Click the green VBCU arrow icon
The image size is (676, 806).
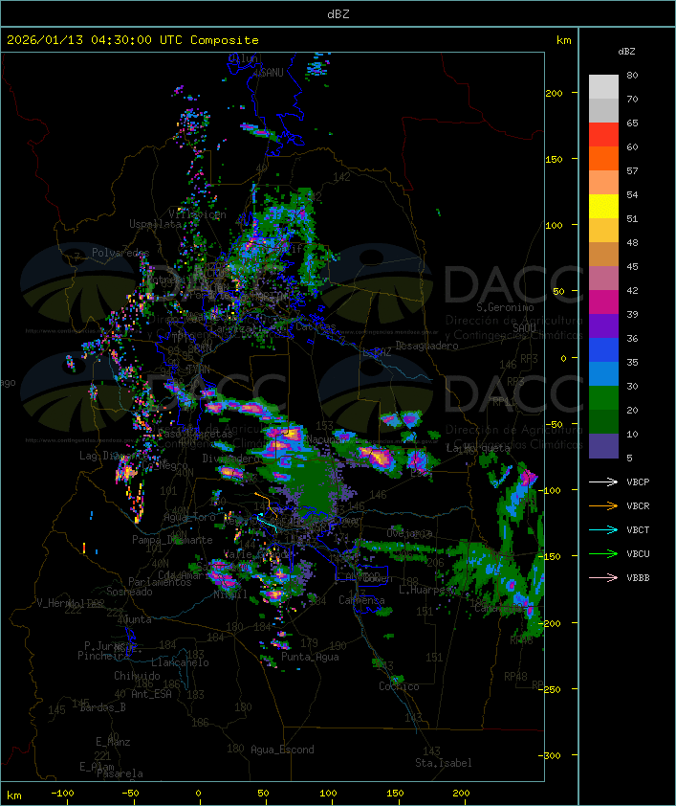pos(604,554)
